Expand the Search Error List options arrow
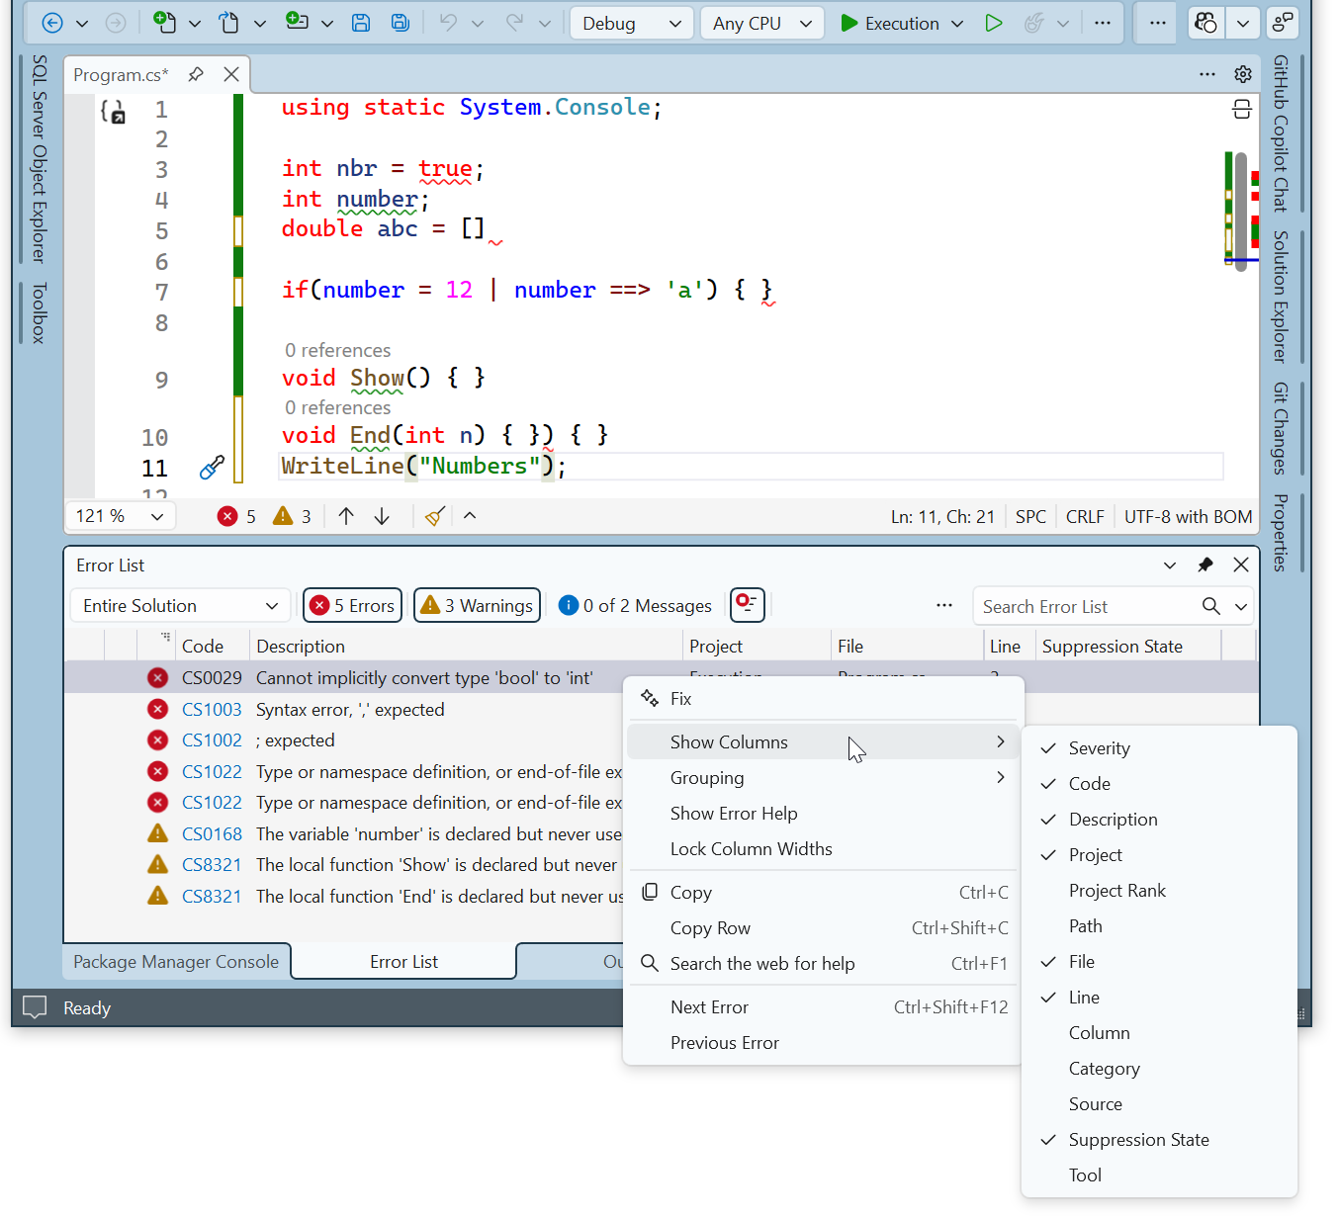 coord(1241,606)
